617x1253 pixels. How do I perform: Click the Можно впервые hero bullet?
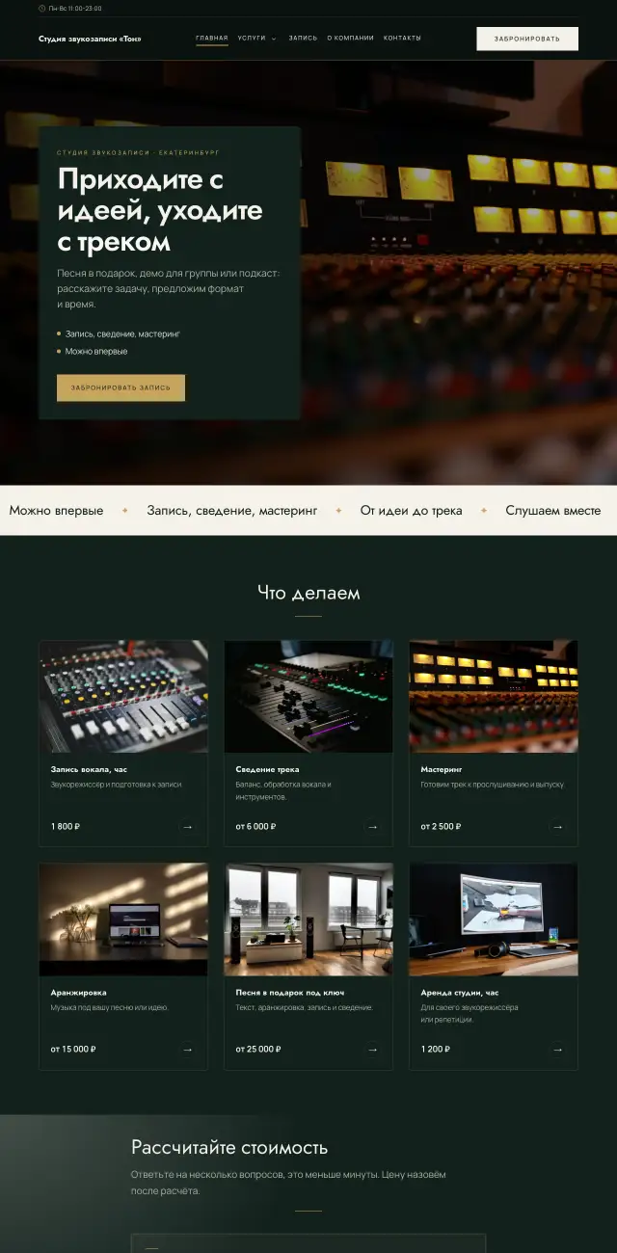tap(96, 351)
